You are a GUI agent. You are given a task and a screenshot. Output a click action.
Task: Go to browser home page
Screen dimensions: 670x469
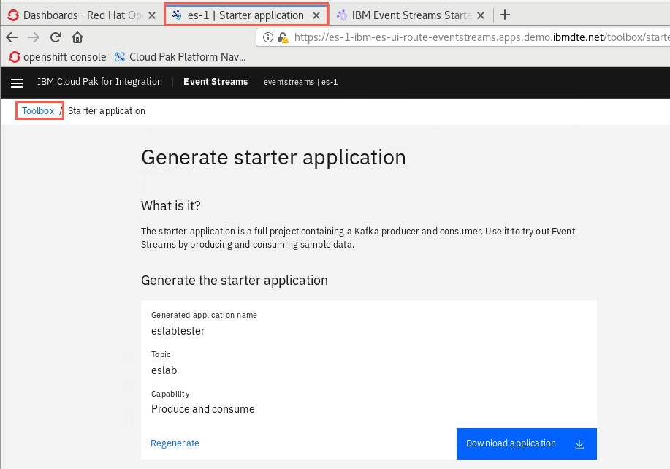[x=77, y=37]
